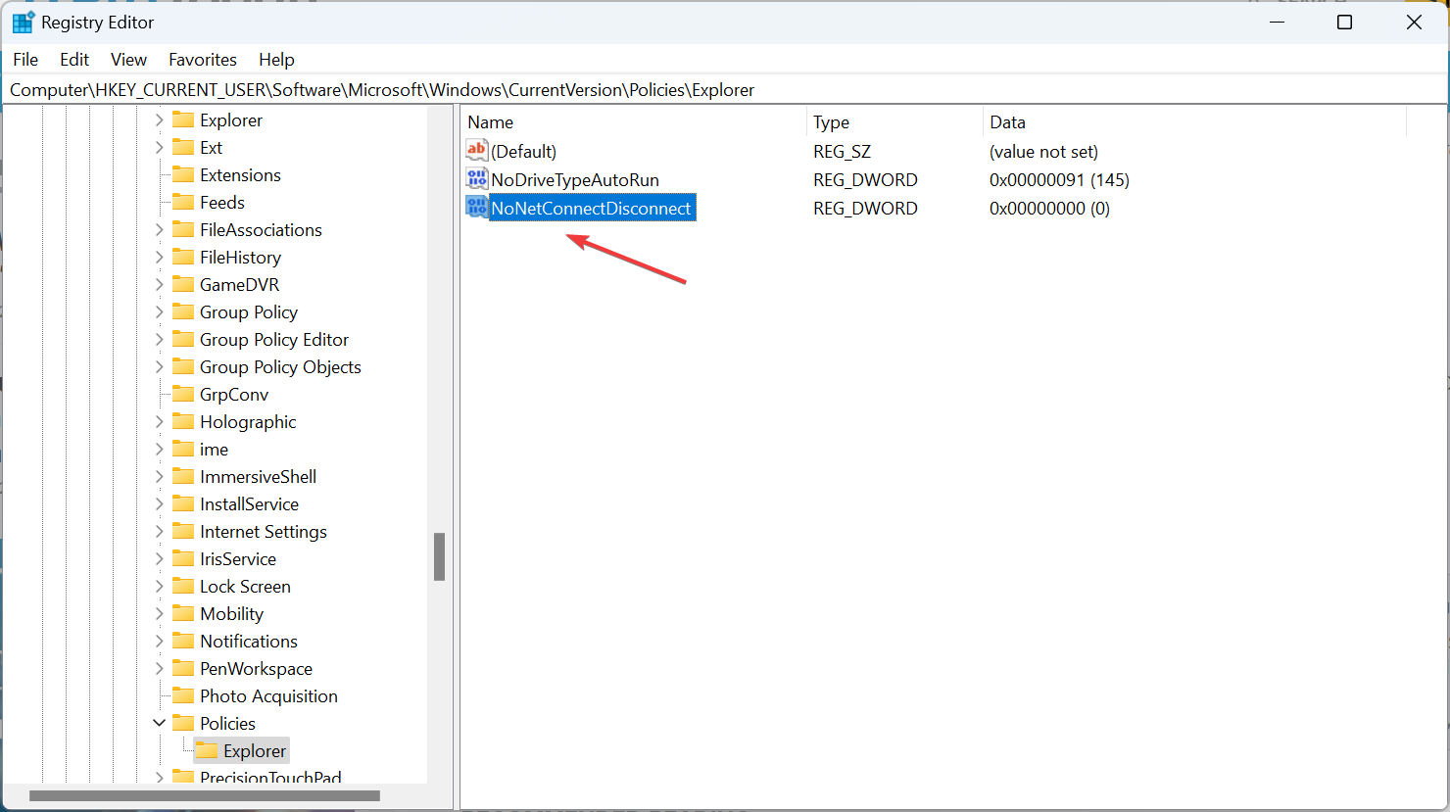
Task: Click the NoDriveTypeAutoRun DWORD value icon
Action: (x=477, y=179)
